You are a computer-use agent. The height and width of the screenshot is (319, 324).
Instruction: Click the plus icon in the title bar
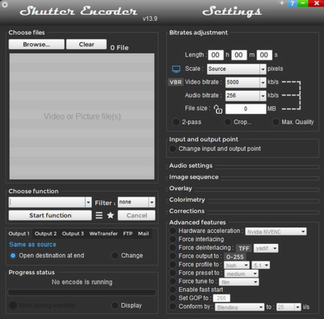(282, 3)
